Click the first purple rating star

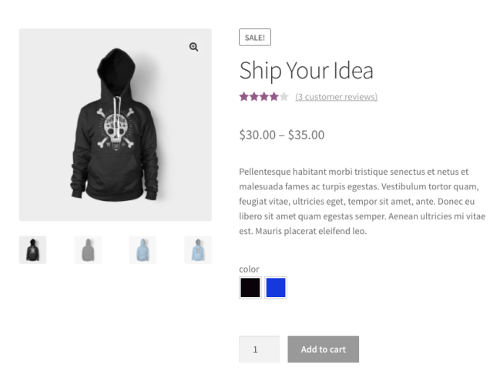[x=243, y=97]
